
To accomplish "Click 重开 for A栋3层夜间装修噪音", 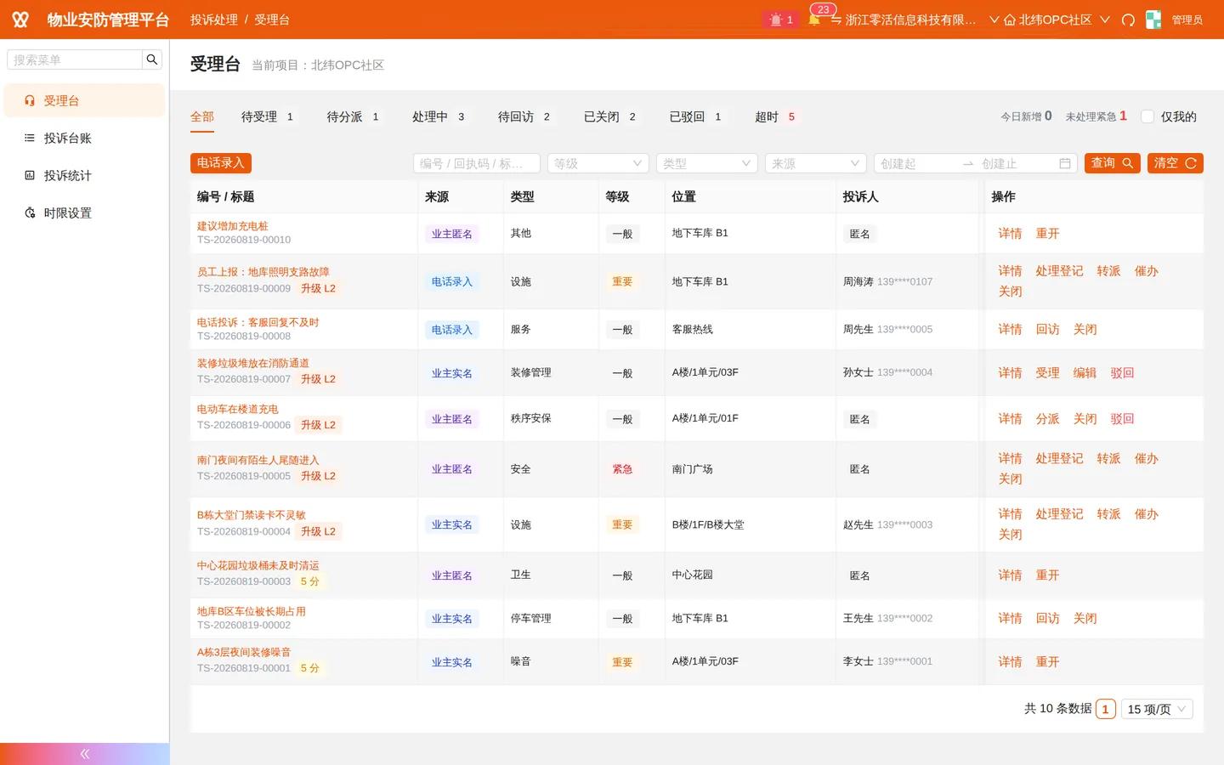I will pos(1047,661).
